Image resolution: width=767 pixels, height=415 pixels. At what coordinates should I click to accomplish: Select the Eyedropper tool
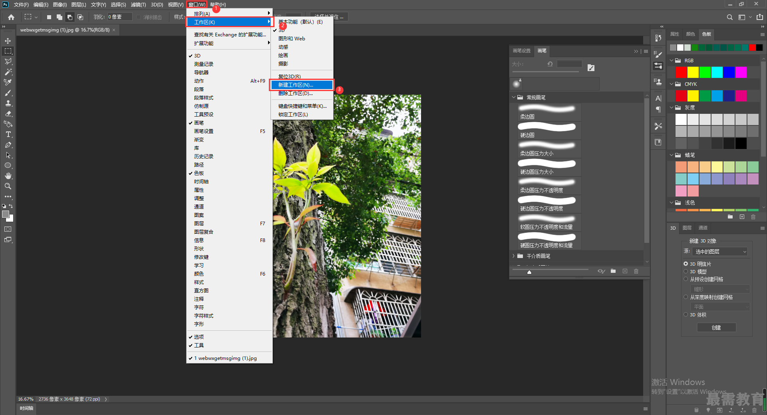point(8,82)
